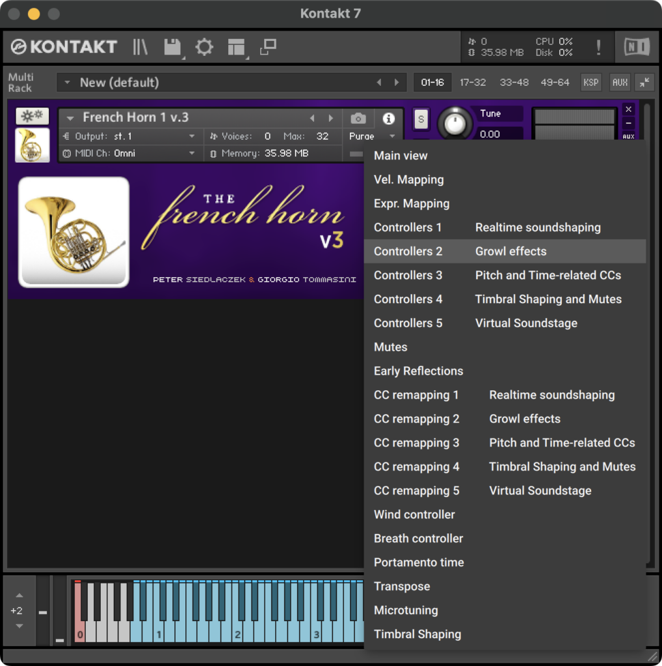Open the Kontakt library browser icon
Screen dimensions: 662x666
[140, 47]
